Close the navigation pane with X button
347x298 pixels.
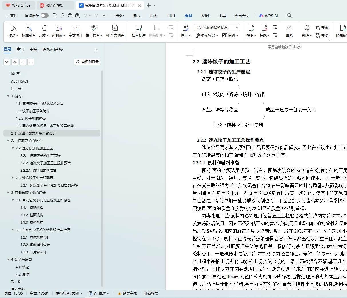[97, 49]
